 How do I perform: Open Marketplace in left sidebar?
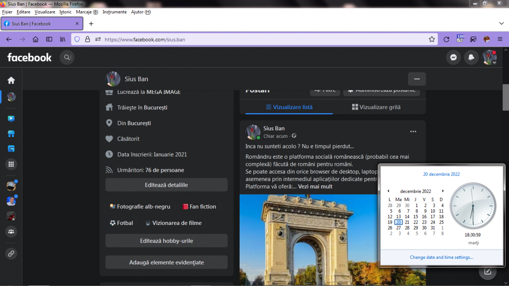11,134
